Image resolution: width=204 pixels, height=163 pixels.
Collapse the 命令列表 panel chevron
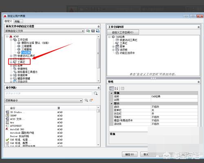pyautogui.click(x=99, y=88)
